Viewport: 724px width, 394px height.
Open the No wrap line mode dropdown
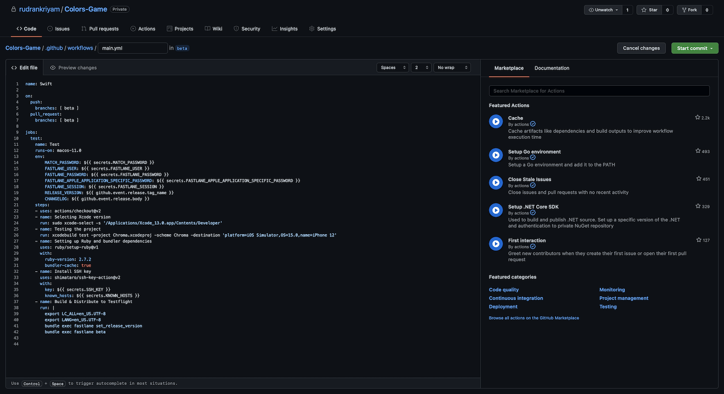[x=452, y=67]
